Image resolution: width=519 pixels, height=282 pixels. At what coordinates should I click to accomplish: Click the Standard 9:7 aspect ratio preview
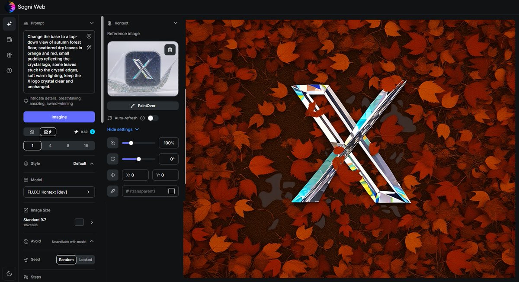79,222
